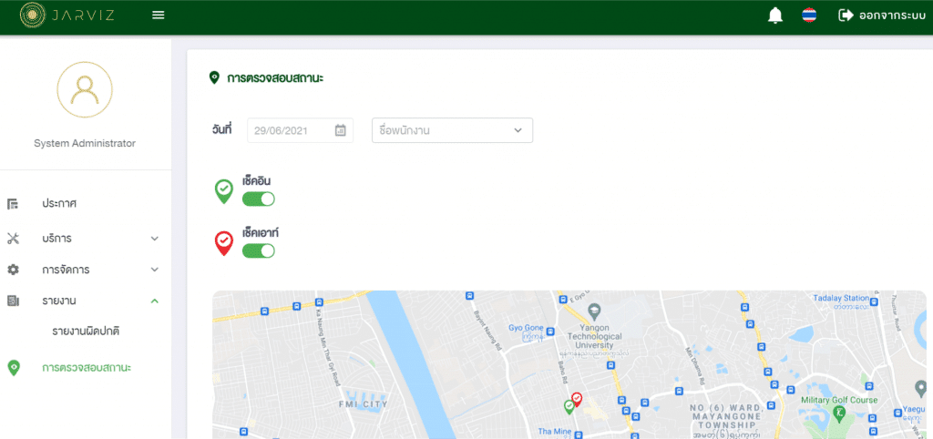
Task: Expand the บริการ sidebar menu
Action: click(x=84, y=239)
